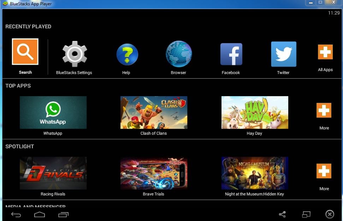Click the fullscreen toggle icon in bottom bar
The width and height of the screenshot is (343, 221).
[306, 214]
